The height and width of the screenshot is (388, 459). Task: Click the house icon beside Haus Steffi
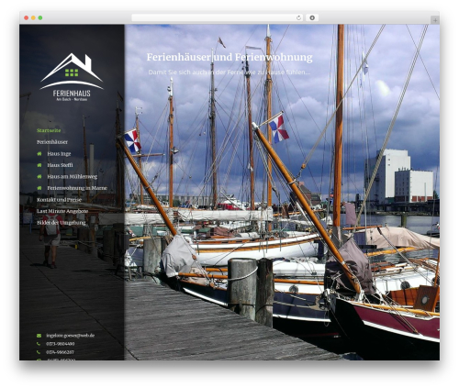point(39,165)
